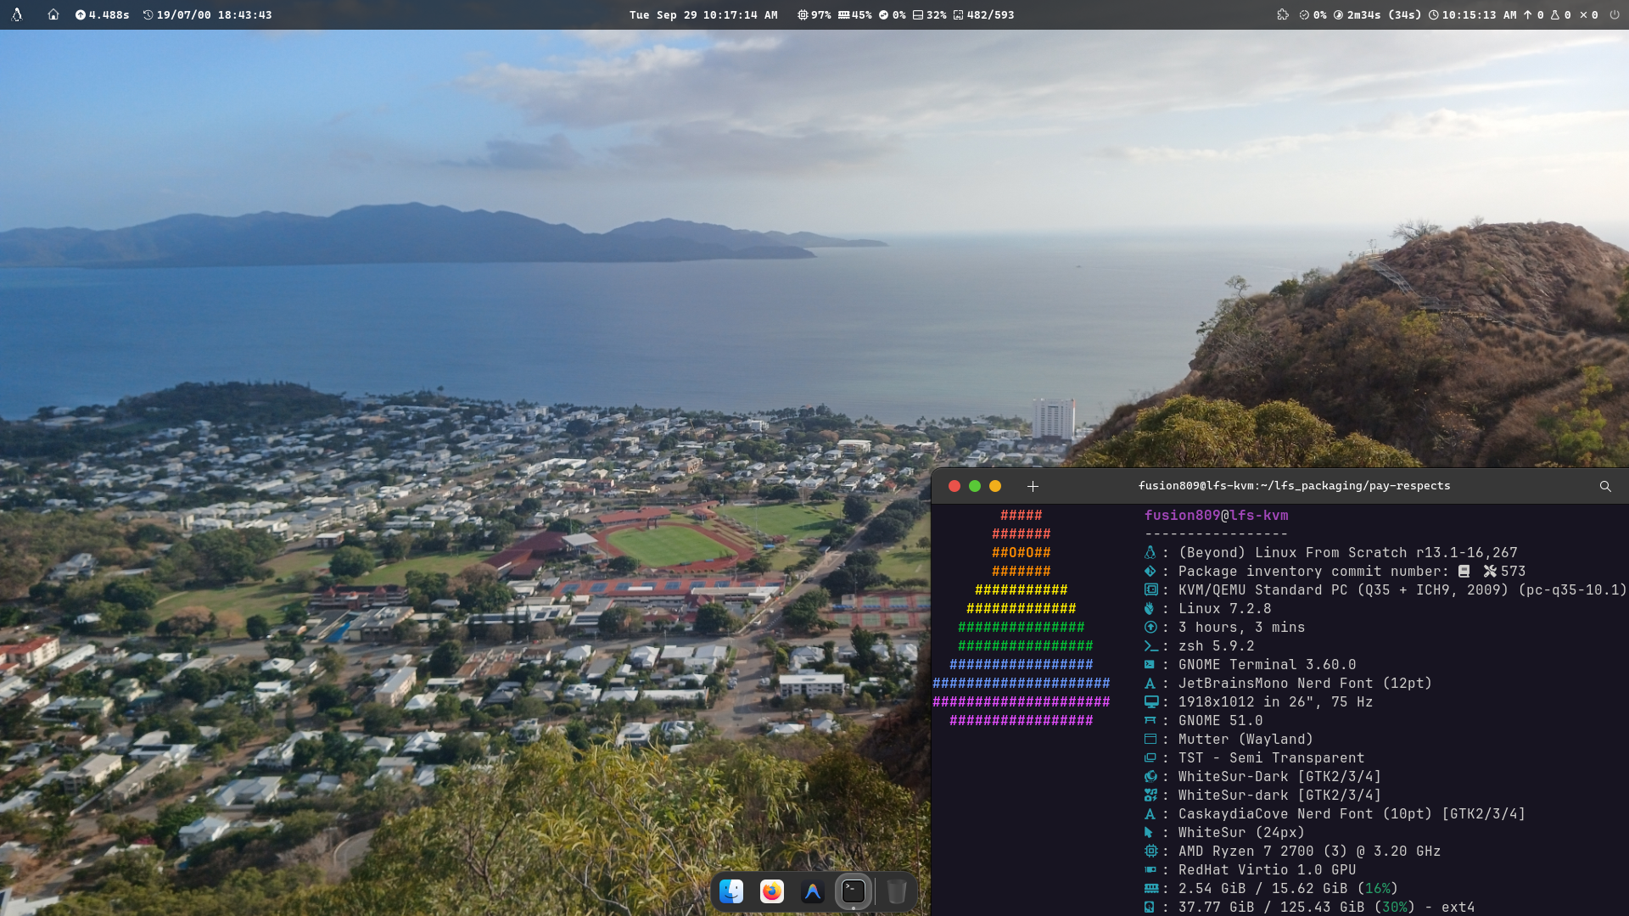Click the 482/593 package counter indicator
Screen dimensions: 1629x916
[983, 14]
